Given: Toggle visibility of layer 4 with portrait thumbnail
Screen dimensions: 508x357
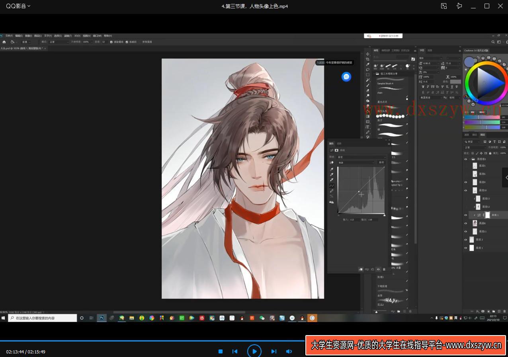Looking at the screenshot, I should coord(466,223).
